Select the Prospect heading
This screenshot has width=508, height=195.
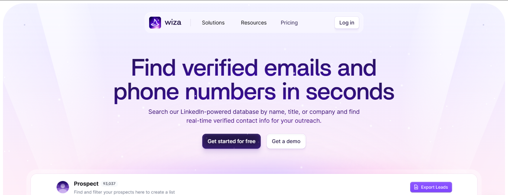[86, 184]
